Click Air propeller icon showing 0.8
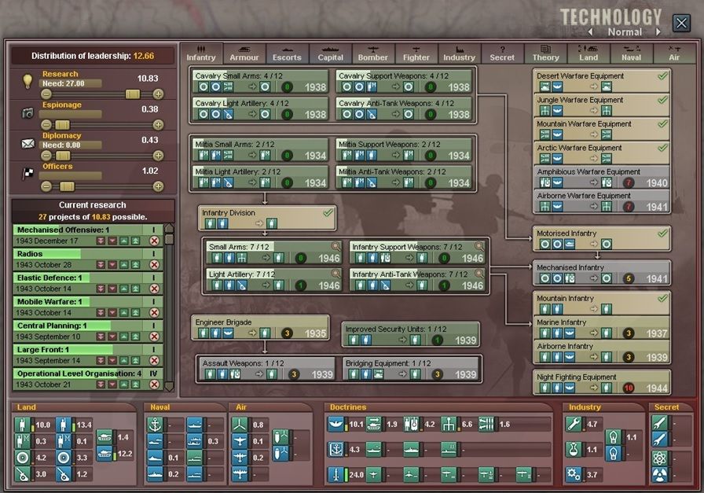The width and height of the screenshot is (704, 493). 240,425
